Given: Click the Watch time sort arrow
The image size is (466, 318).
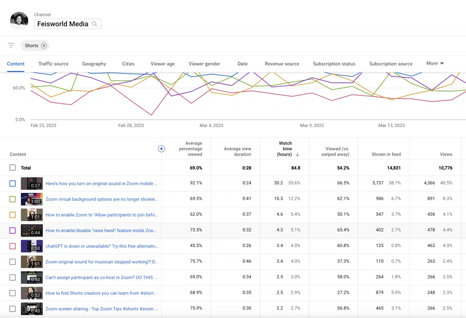Looking at the screenshot, I should click(298, 155).
